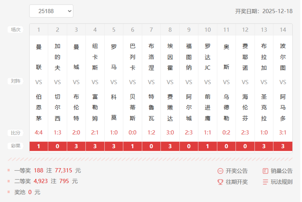This screenshot has width=302, height=202.
Task: Click the 往期开奖 trophy icon
Action: pyautogui.click(x=220, y=182)
